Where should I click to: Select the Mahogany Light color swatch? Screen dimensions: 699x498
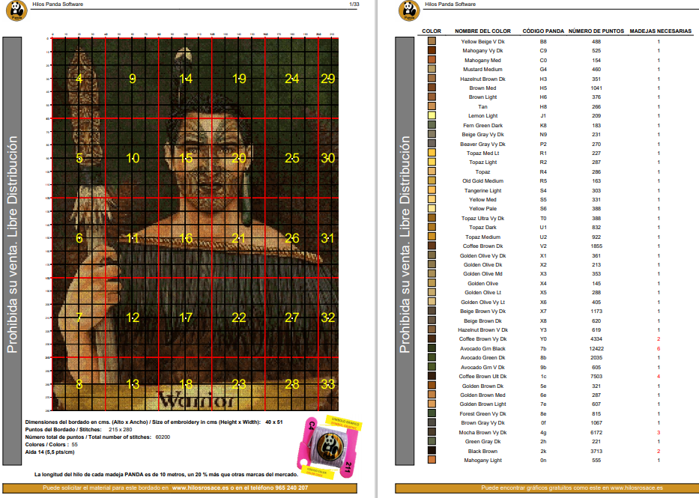(x=432, y=461)
